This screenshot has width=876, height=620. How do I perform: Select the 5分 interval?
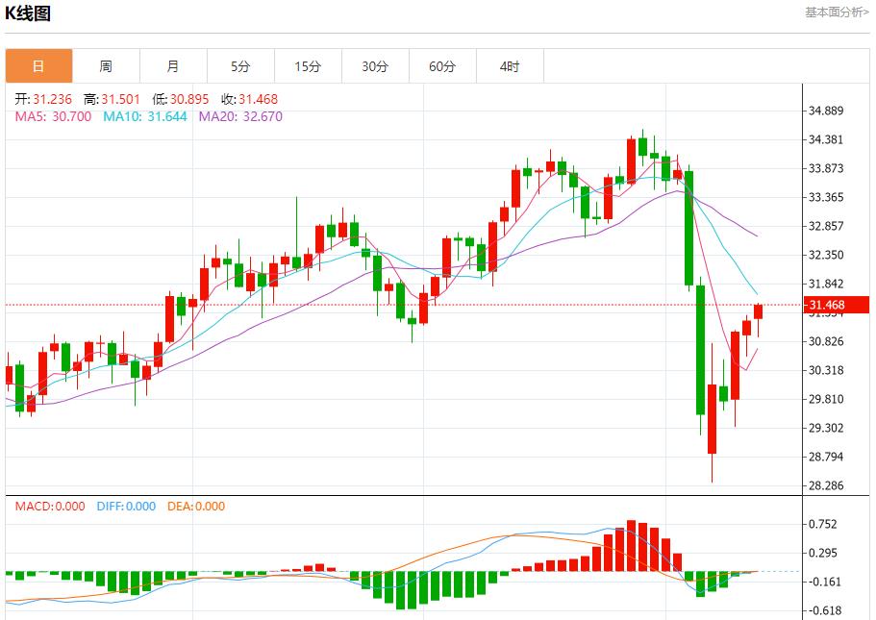[239, 65]
